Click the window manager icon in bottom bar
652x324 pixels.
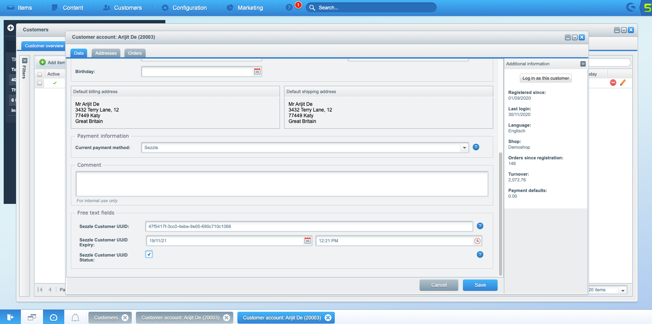(x=32, y=317)
